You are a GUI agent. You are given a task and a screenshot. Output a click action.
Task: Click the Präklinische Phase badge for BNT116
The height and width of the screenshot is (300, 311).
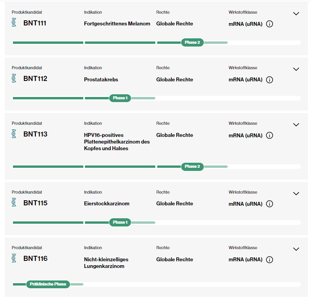(48, 284)
